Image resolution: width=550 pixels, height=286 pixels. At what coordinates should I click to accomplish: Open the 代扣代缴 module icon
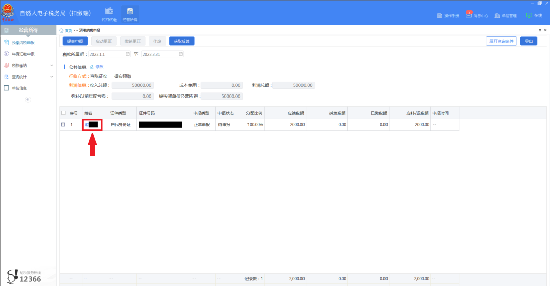[x=109, y=14]
